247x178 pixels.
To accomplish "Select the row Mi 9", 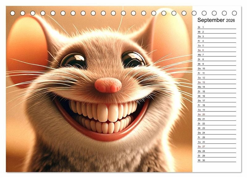I will click(217, 64).
